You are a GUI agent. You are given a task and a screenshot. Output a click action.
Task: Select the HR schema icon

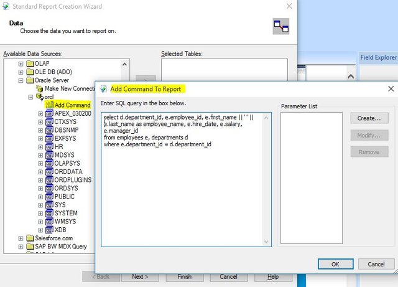49,147
